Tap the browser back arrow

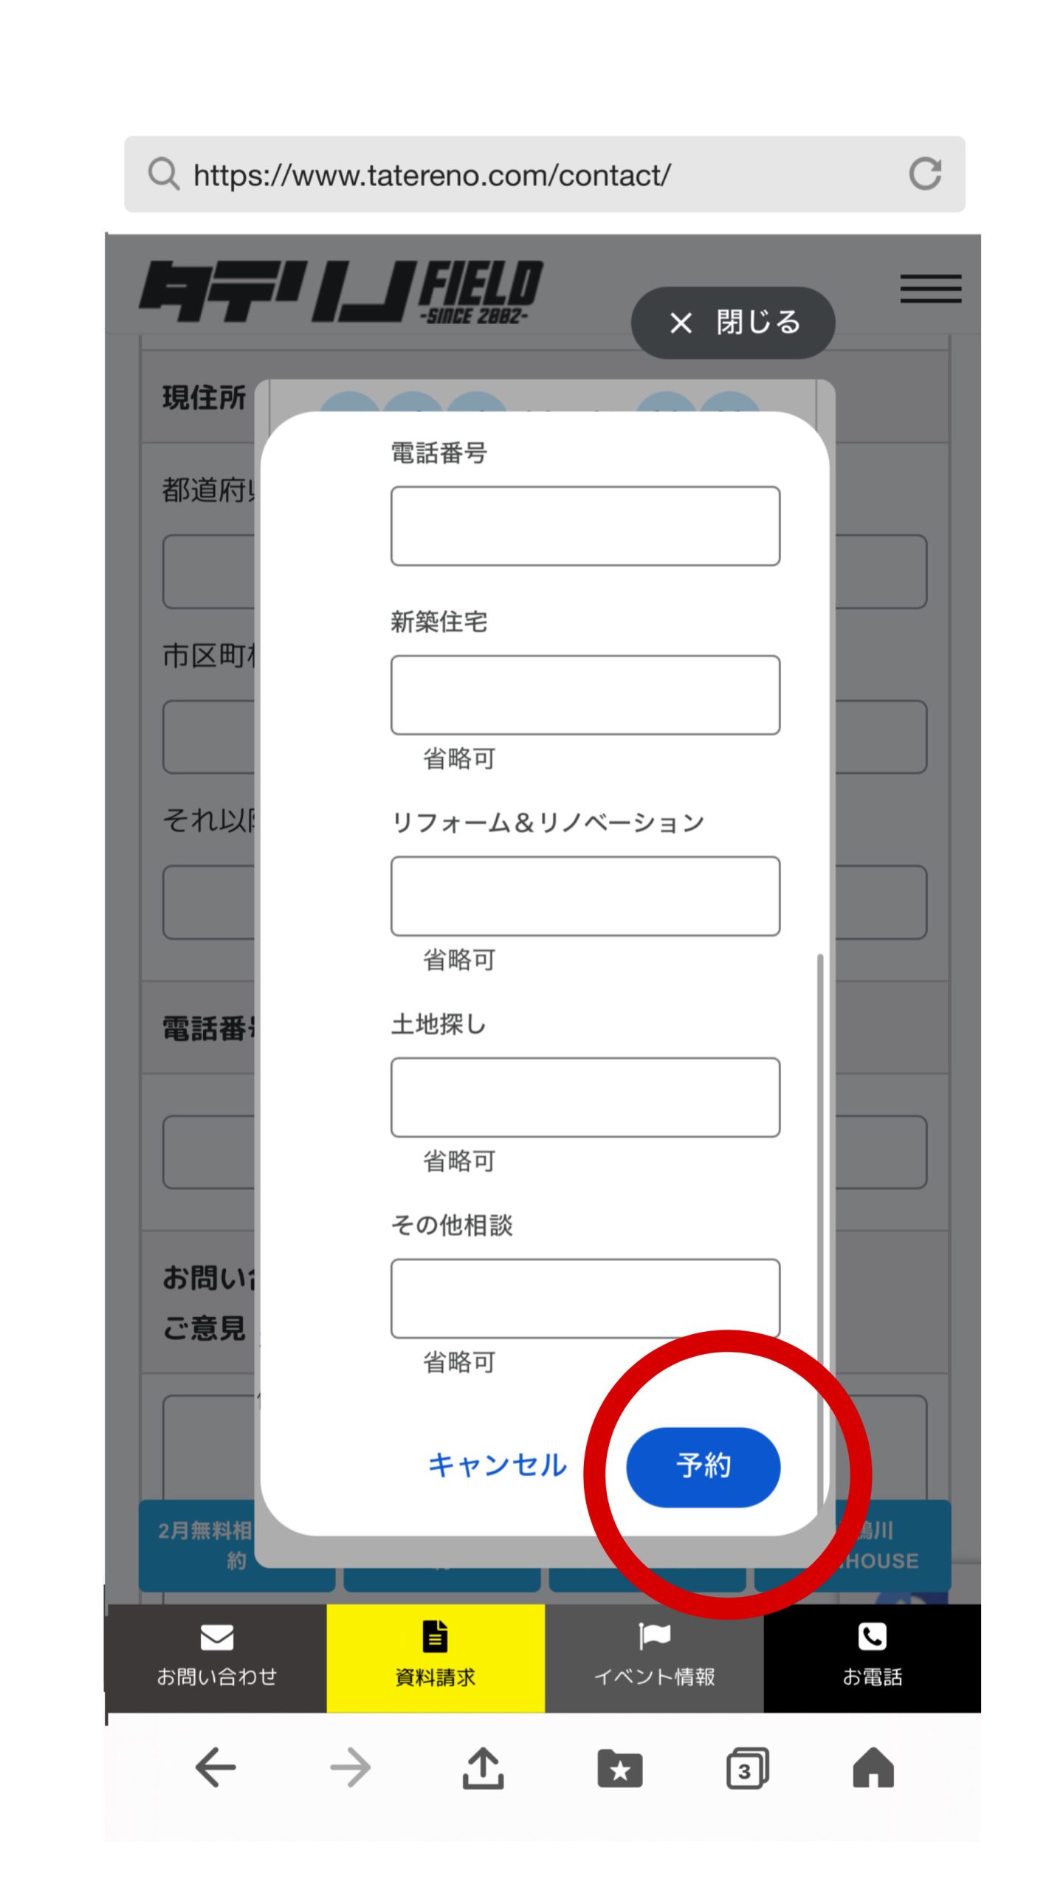216,1767
